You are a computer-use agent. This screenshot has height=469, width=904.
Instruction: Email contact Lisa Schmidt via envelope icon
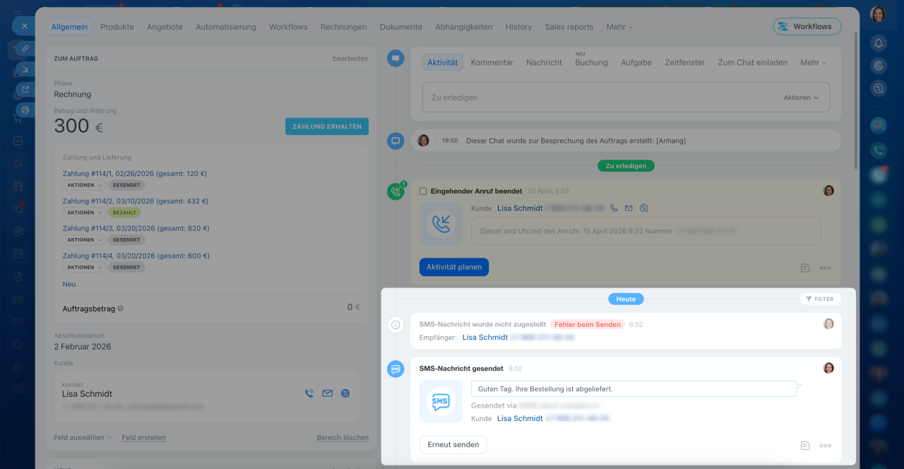tap(327, 393)
